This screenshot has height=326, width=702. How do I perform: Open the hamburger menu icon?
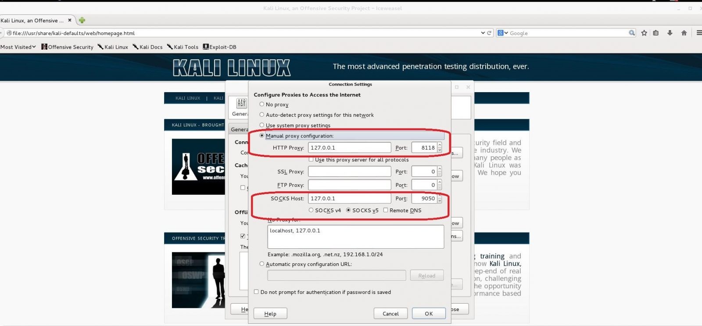pyautogui.click(x=699, y=33)
